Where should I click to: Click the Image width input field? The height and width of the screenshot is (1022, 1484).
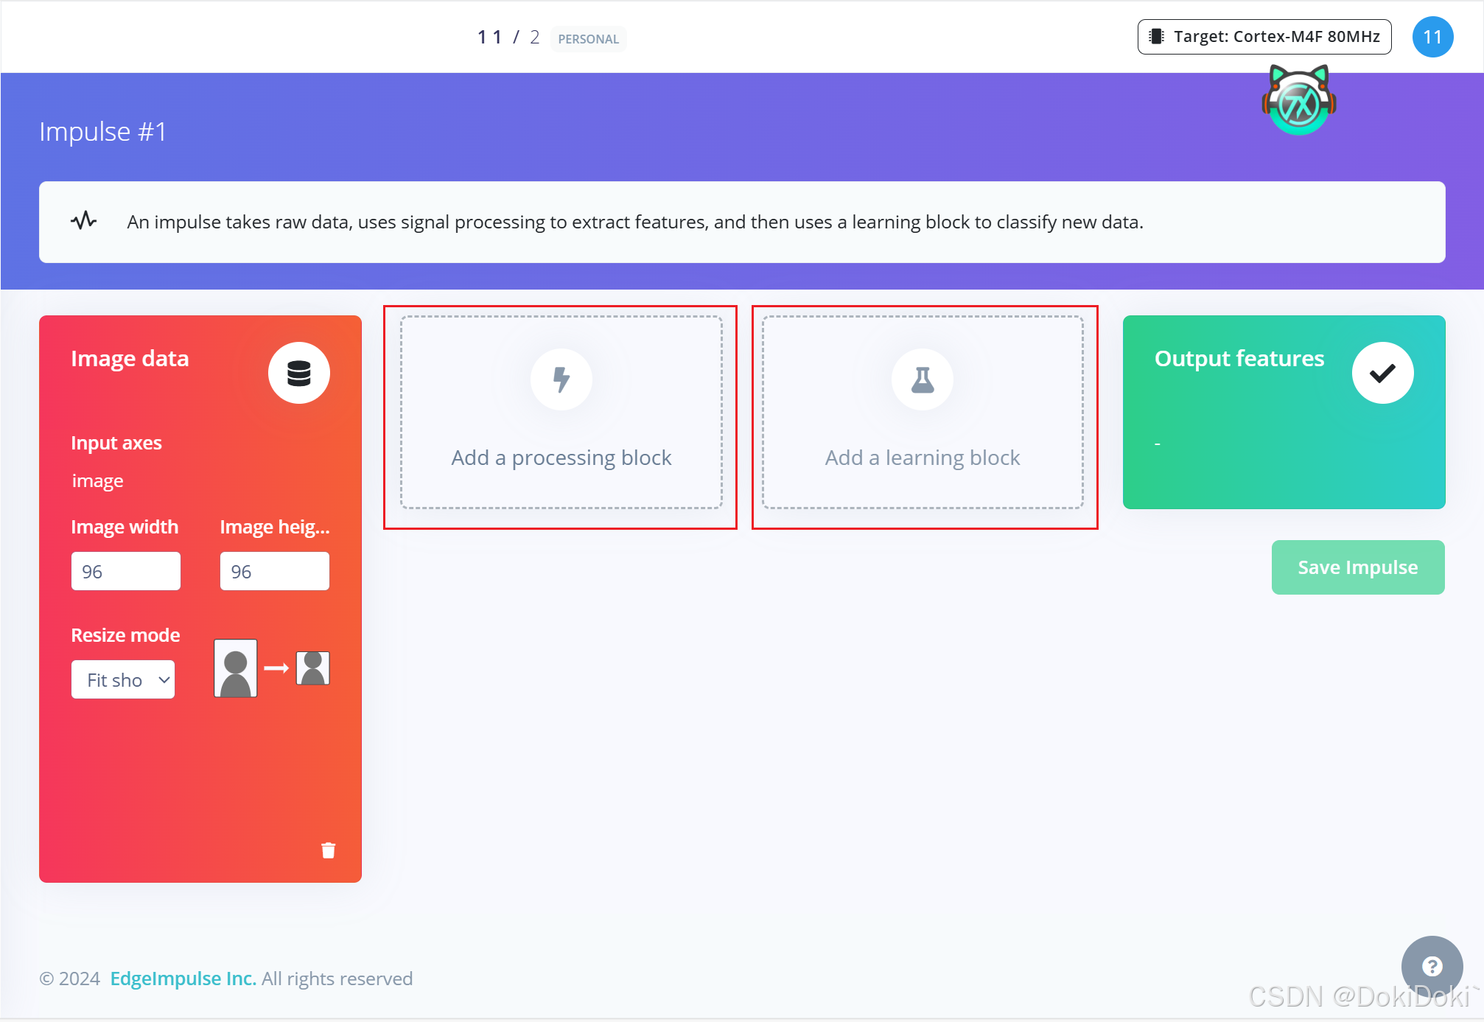[125, 571]
